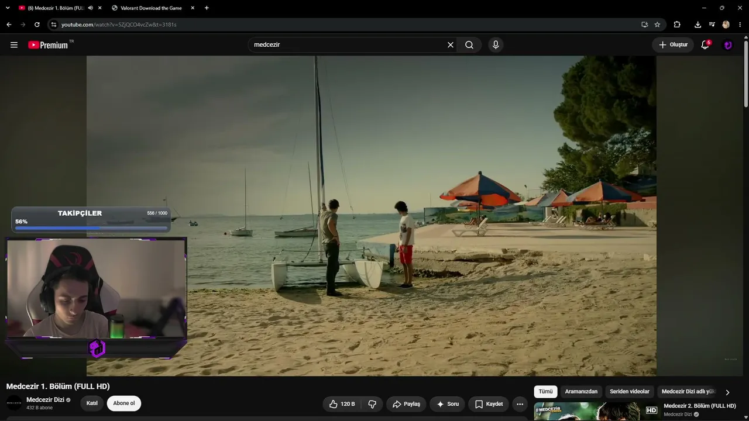Open Chrome profile avatar

point(726,25)
